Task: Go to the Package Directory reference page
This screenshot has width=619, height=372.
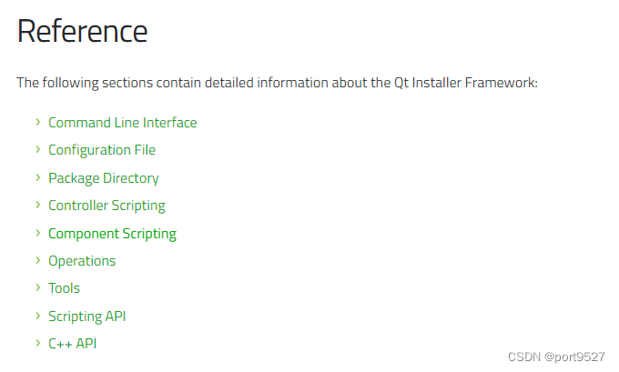Action: [104, 178]
